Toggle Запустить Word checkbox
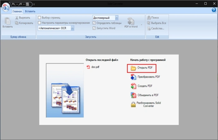The height and width of the screenshot is (140, 218). (x=94, y=28)
